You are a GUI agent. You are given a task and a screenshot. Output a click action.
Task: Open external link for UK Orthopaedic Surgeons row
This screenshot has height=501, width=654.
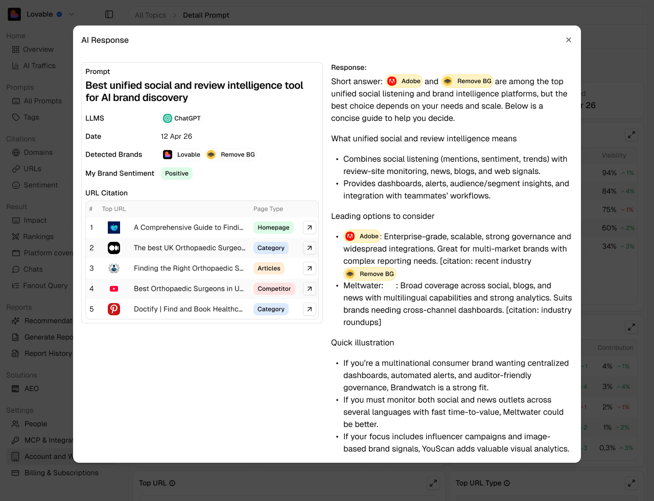pos(310,248)
